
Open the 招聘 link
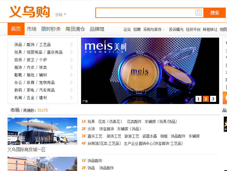137,29
